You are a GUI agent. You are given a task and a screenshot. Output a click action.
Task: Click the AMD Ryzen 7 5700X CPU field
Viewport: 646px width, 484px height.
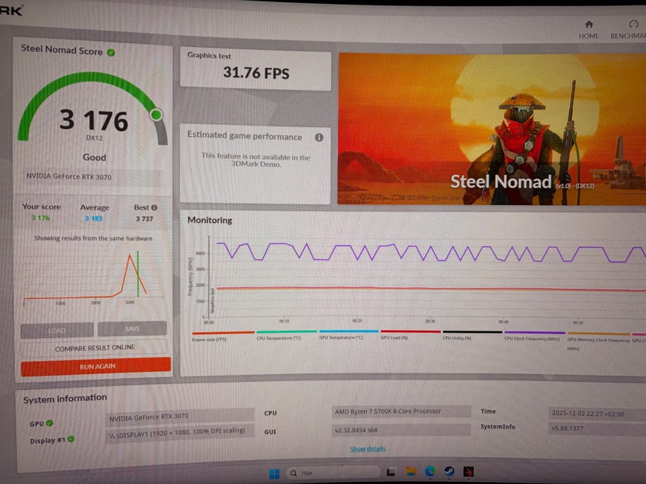(401, 411)
